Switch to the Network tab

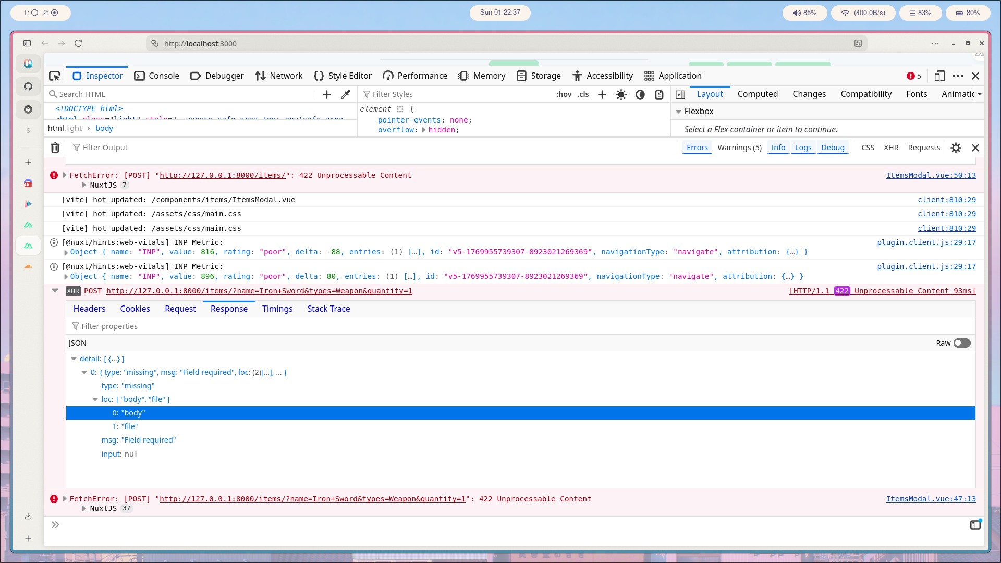pos(279,76)
